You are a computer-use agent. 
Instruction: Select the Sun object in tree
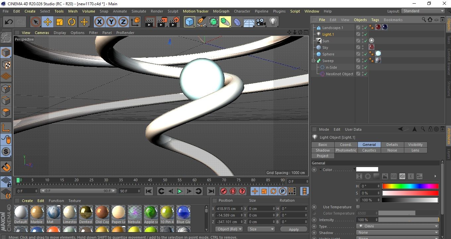[326, 41]
